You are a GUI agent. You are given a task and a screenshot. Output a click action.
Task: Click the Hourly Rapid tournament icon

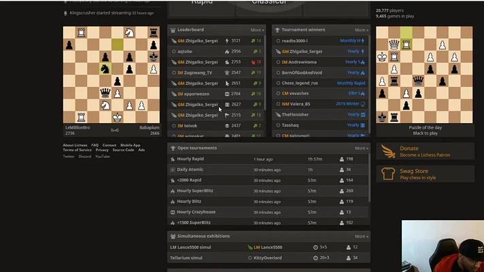click(173, 159)
